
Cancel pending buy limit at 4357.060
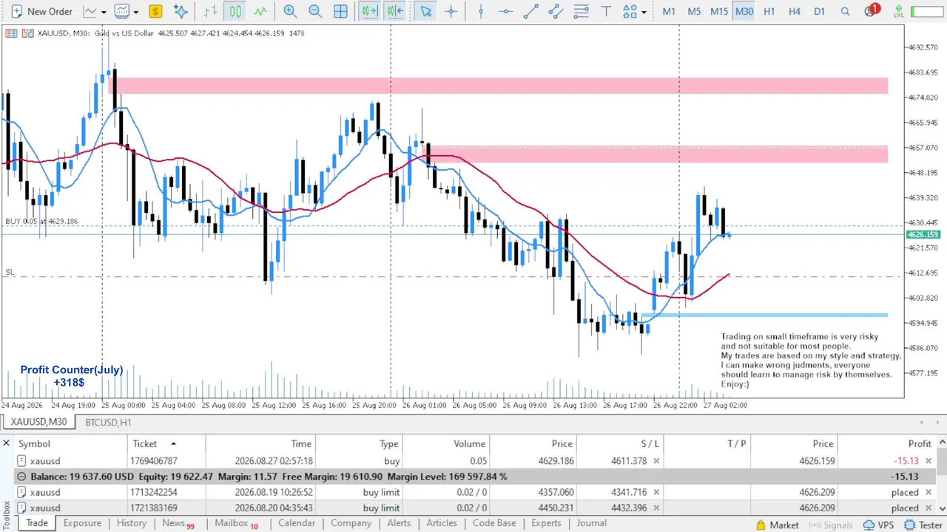pos(929,492)
